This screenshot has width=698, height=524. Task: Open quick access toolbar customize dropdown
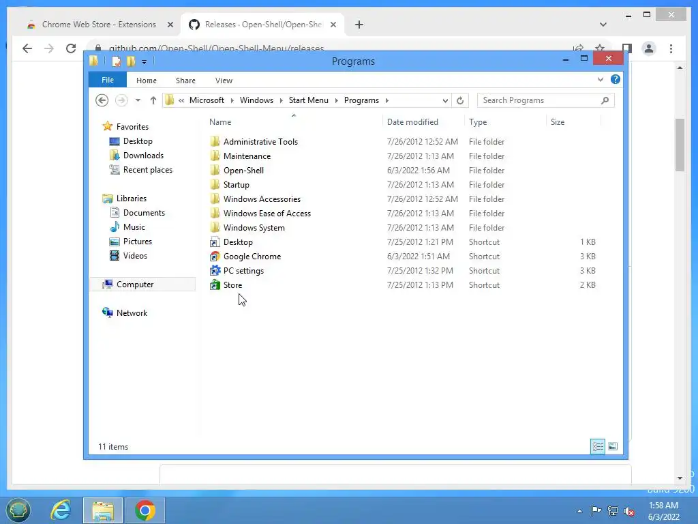144,61
